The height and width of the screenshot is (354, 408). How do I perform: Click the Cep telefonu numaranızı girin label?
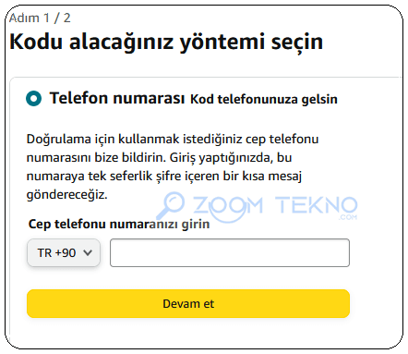(x=119, y=224)
